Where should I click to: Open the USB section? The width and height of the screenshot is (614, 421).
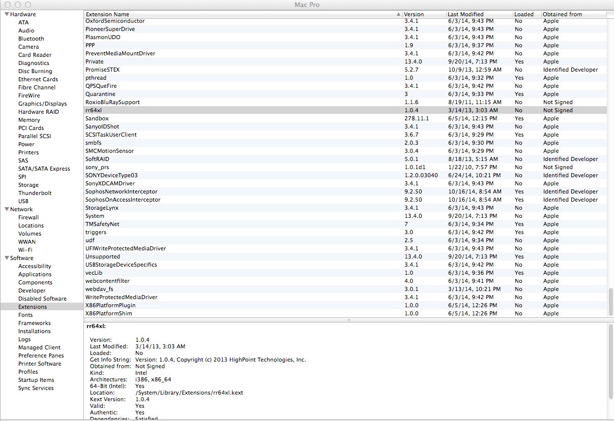23,201
